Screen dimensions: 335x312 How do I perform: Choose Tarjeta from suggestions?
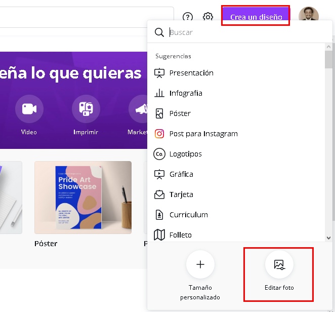(x=181, y=194)
